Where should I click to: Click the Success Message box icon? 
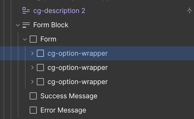33,96
